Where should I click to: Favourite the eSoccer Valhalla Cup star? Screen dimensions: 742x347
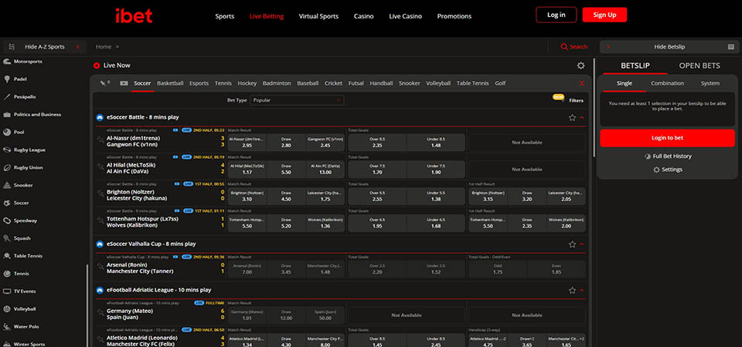point(572,244)
